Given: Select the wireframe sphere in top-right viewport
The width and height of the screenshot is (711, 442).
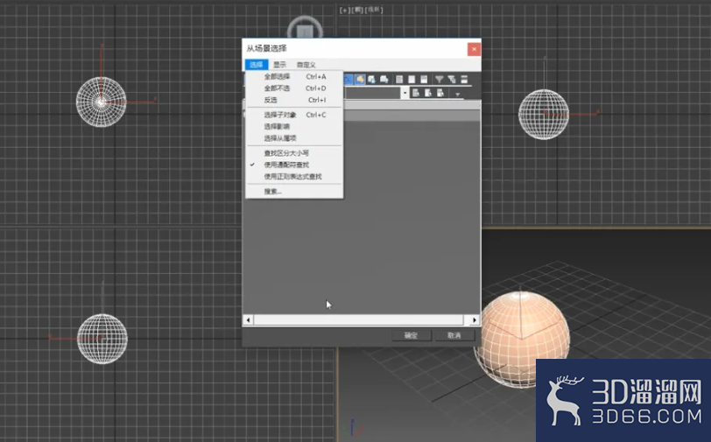Looking at the screenshot, I should (x=544, y=115).
